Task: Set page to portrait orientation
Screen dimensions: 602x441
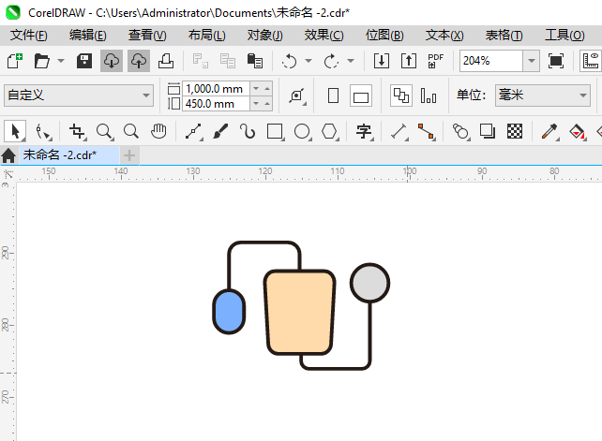Action: point(333,96)
